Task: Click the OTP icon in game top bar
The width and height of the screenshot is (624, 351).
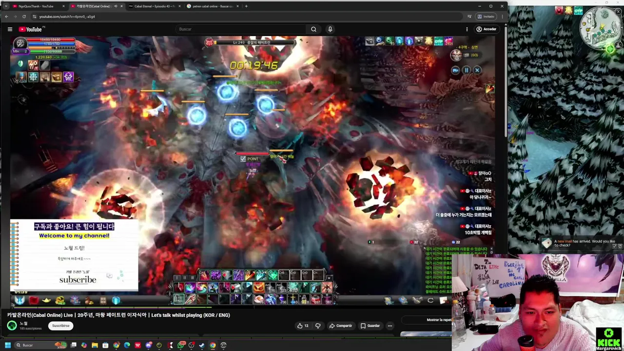Action: 438,41
